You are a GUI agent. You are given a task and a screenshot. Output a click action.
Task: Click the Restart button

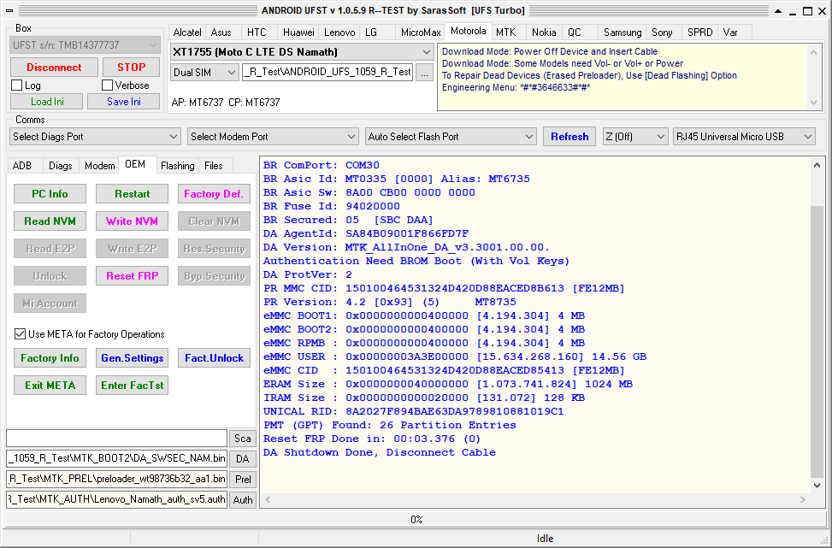(133, 193)
